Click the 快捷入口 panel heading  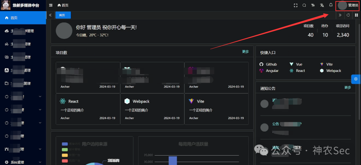tap(268, 53)
